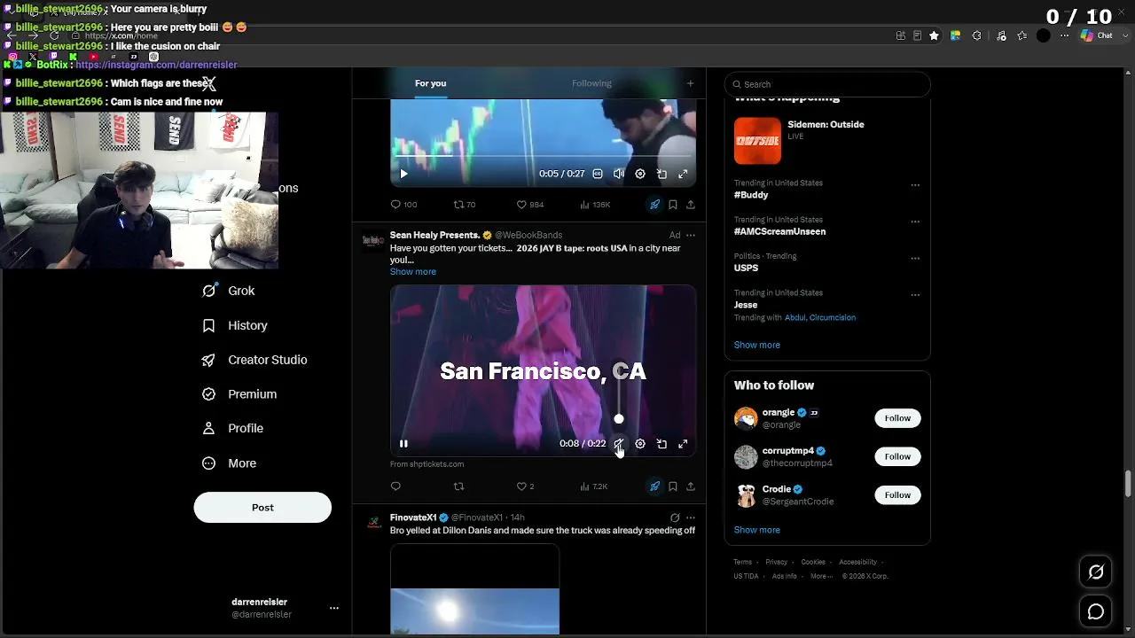The height and width of the screenshot is (638, 1135).
Task: Open darrenreisler account options menu
Action: point(334,608)
